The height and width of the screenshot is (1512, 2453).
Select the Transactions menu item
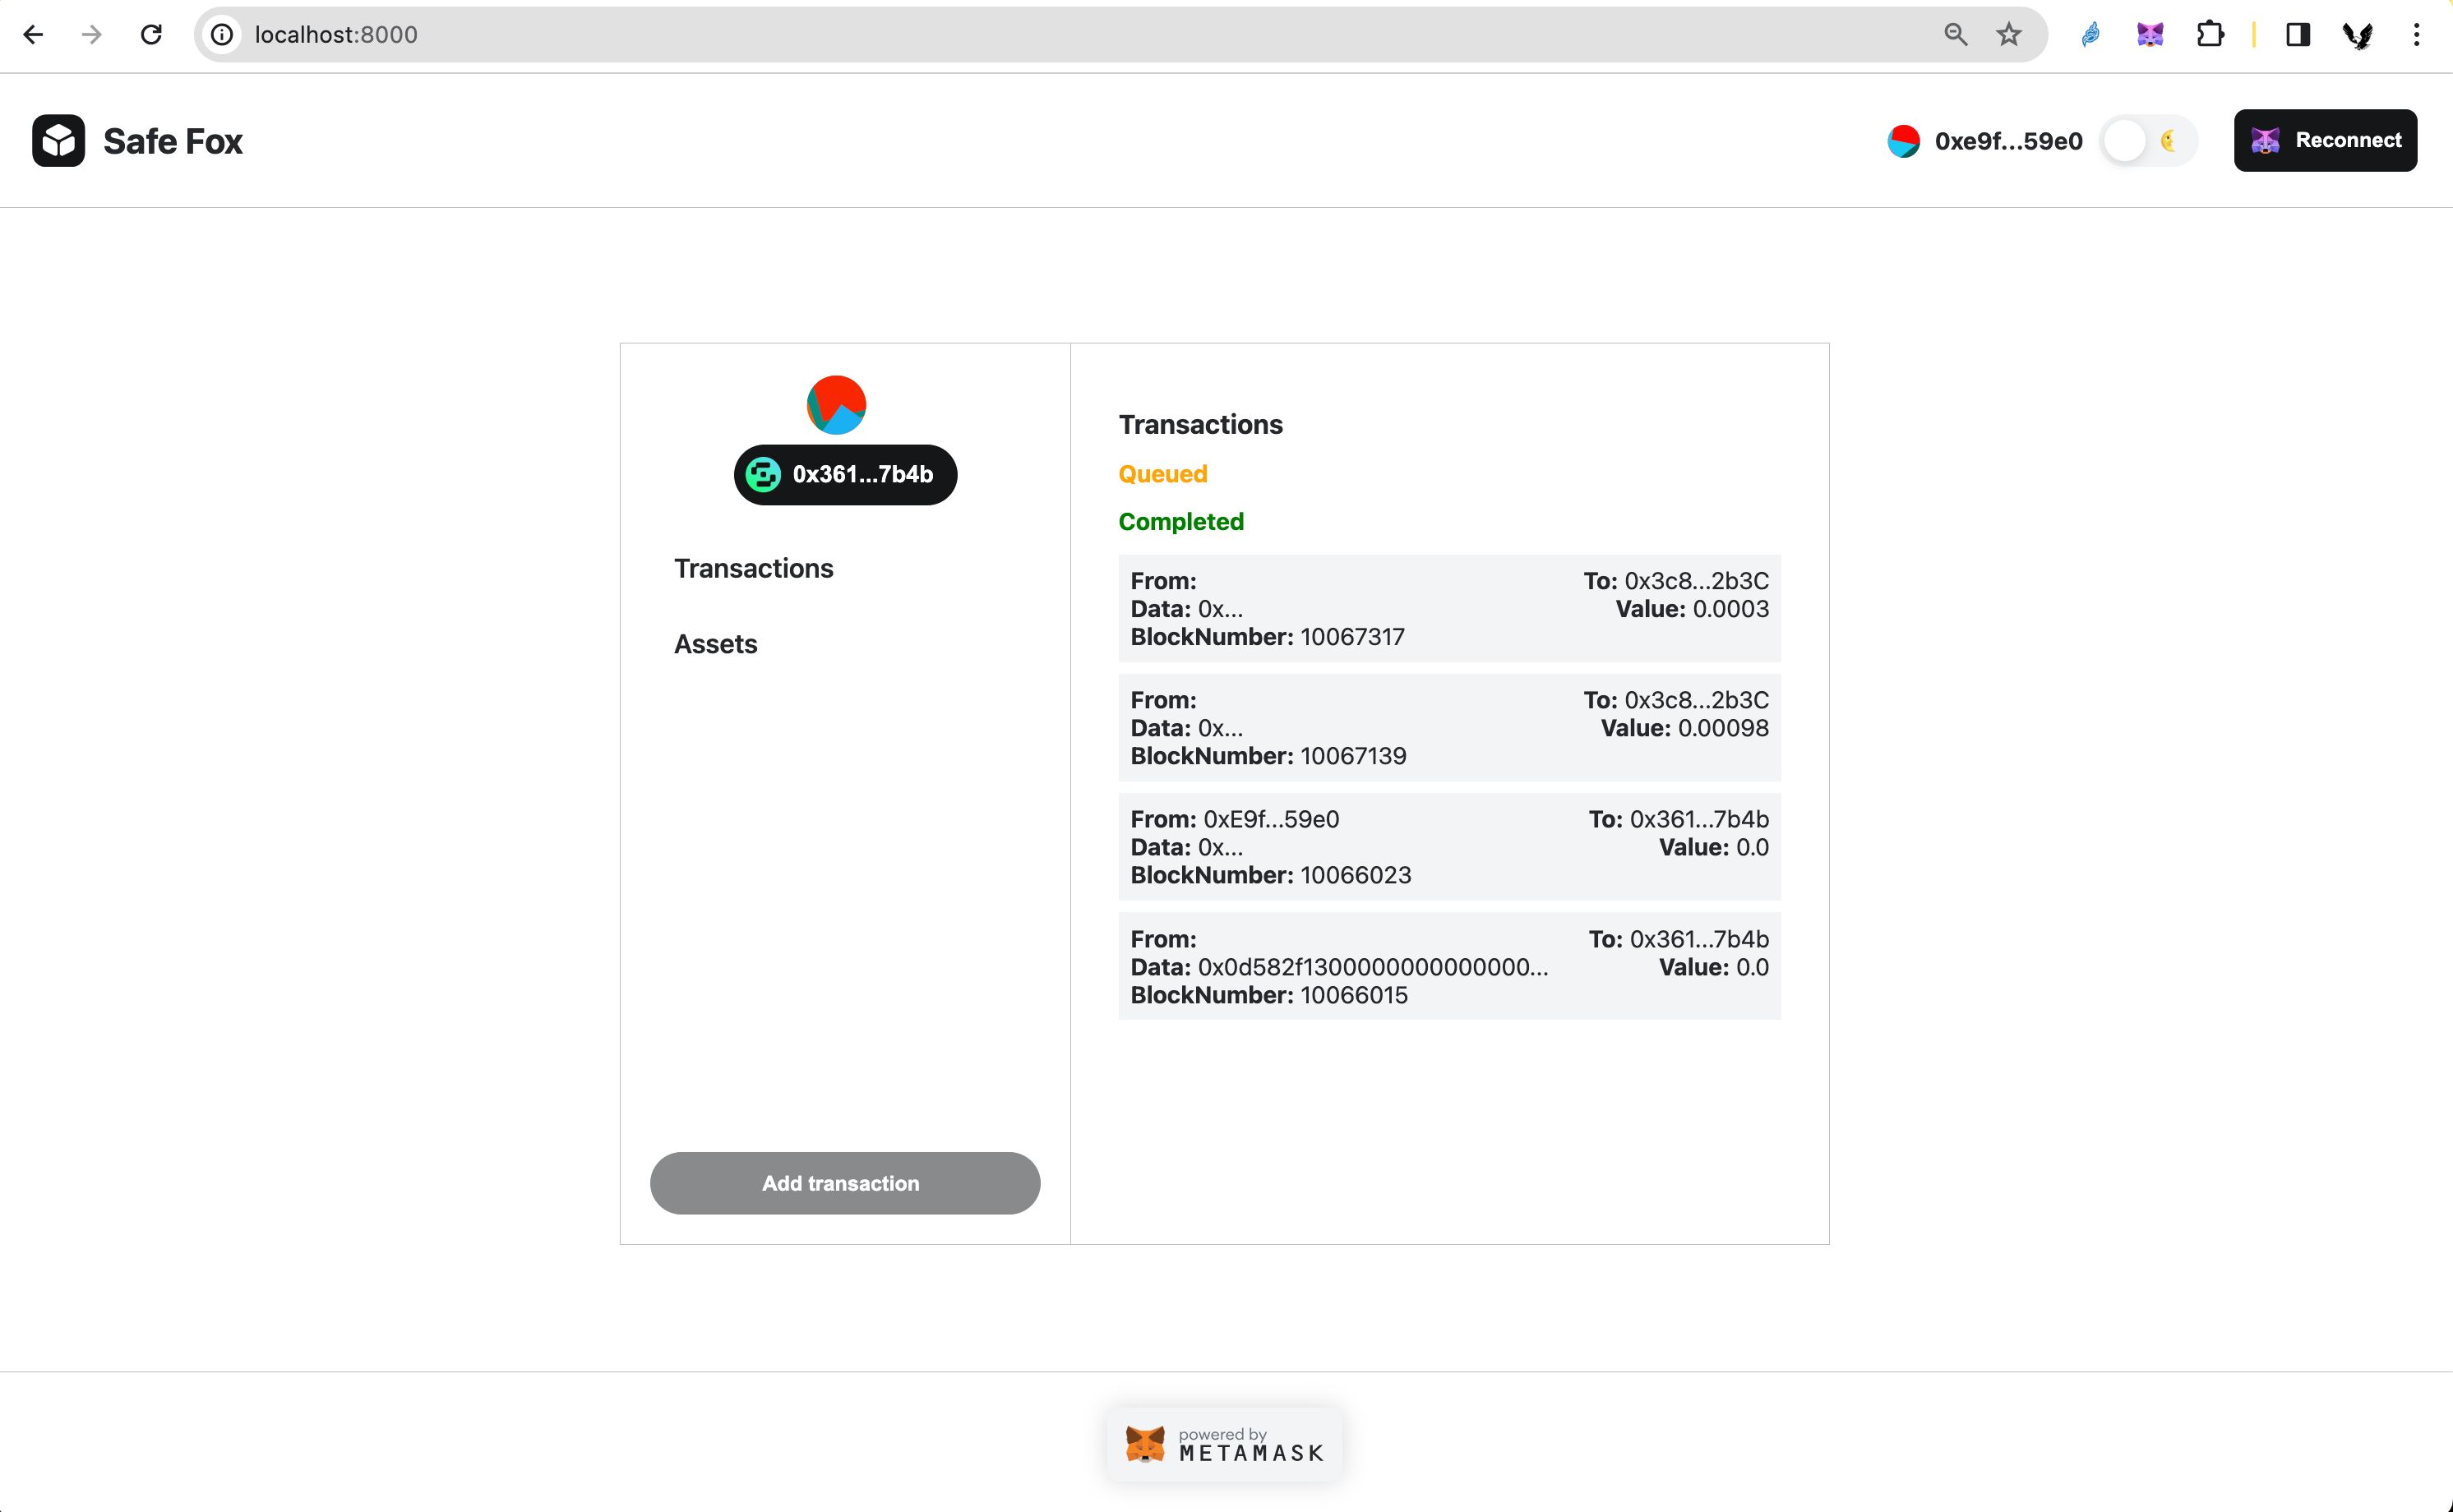(x=754, y=568)
